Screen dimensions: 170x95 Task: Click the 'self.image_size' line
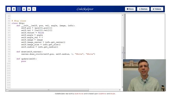pyautogui.click(x=41, y=45)
